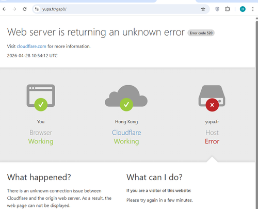258x209 pixels.
Task: Click the forward navigation arrow
Action: coord(14,9)
